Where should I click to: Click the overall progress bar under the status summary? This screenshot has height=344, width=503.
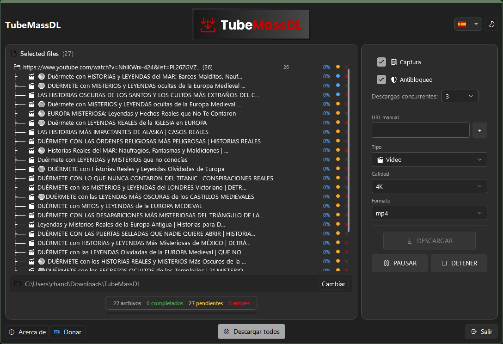pyautogui.click(x=181, y=313)
